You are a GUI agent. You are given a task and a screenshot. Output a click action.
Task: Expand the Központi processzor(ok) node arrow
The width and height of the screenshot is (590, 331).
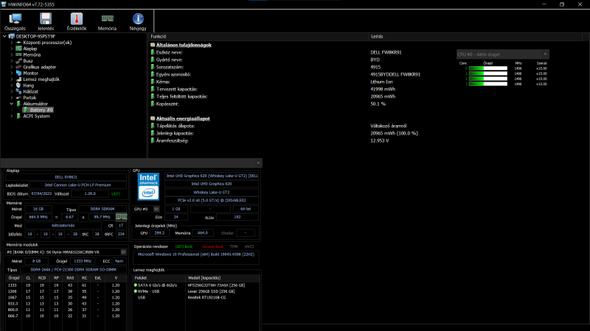[12, 43]
